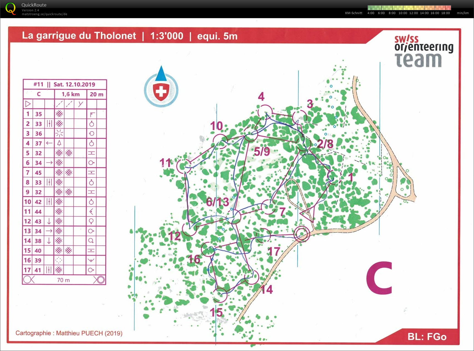This screenshot has width=474, height=351.
Task: Click the QuickRoute Q logo
Action: 11,9
